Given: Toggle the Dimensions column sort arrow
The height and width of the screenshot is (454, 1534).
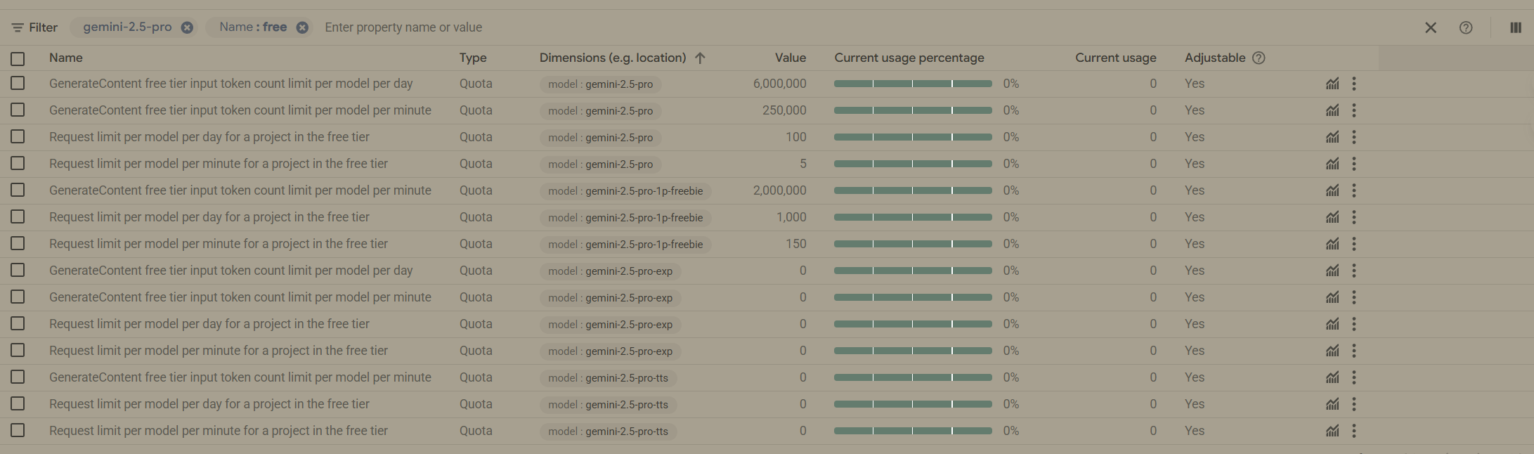Looking at the screenshot, I should pos(700,58).
